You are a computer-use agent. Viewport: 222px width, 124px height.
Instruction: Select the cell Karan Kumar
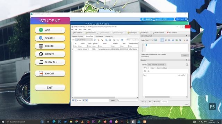[x=83, y=49]
